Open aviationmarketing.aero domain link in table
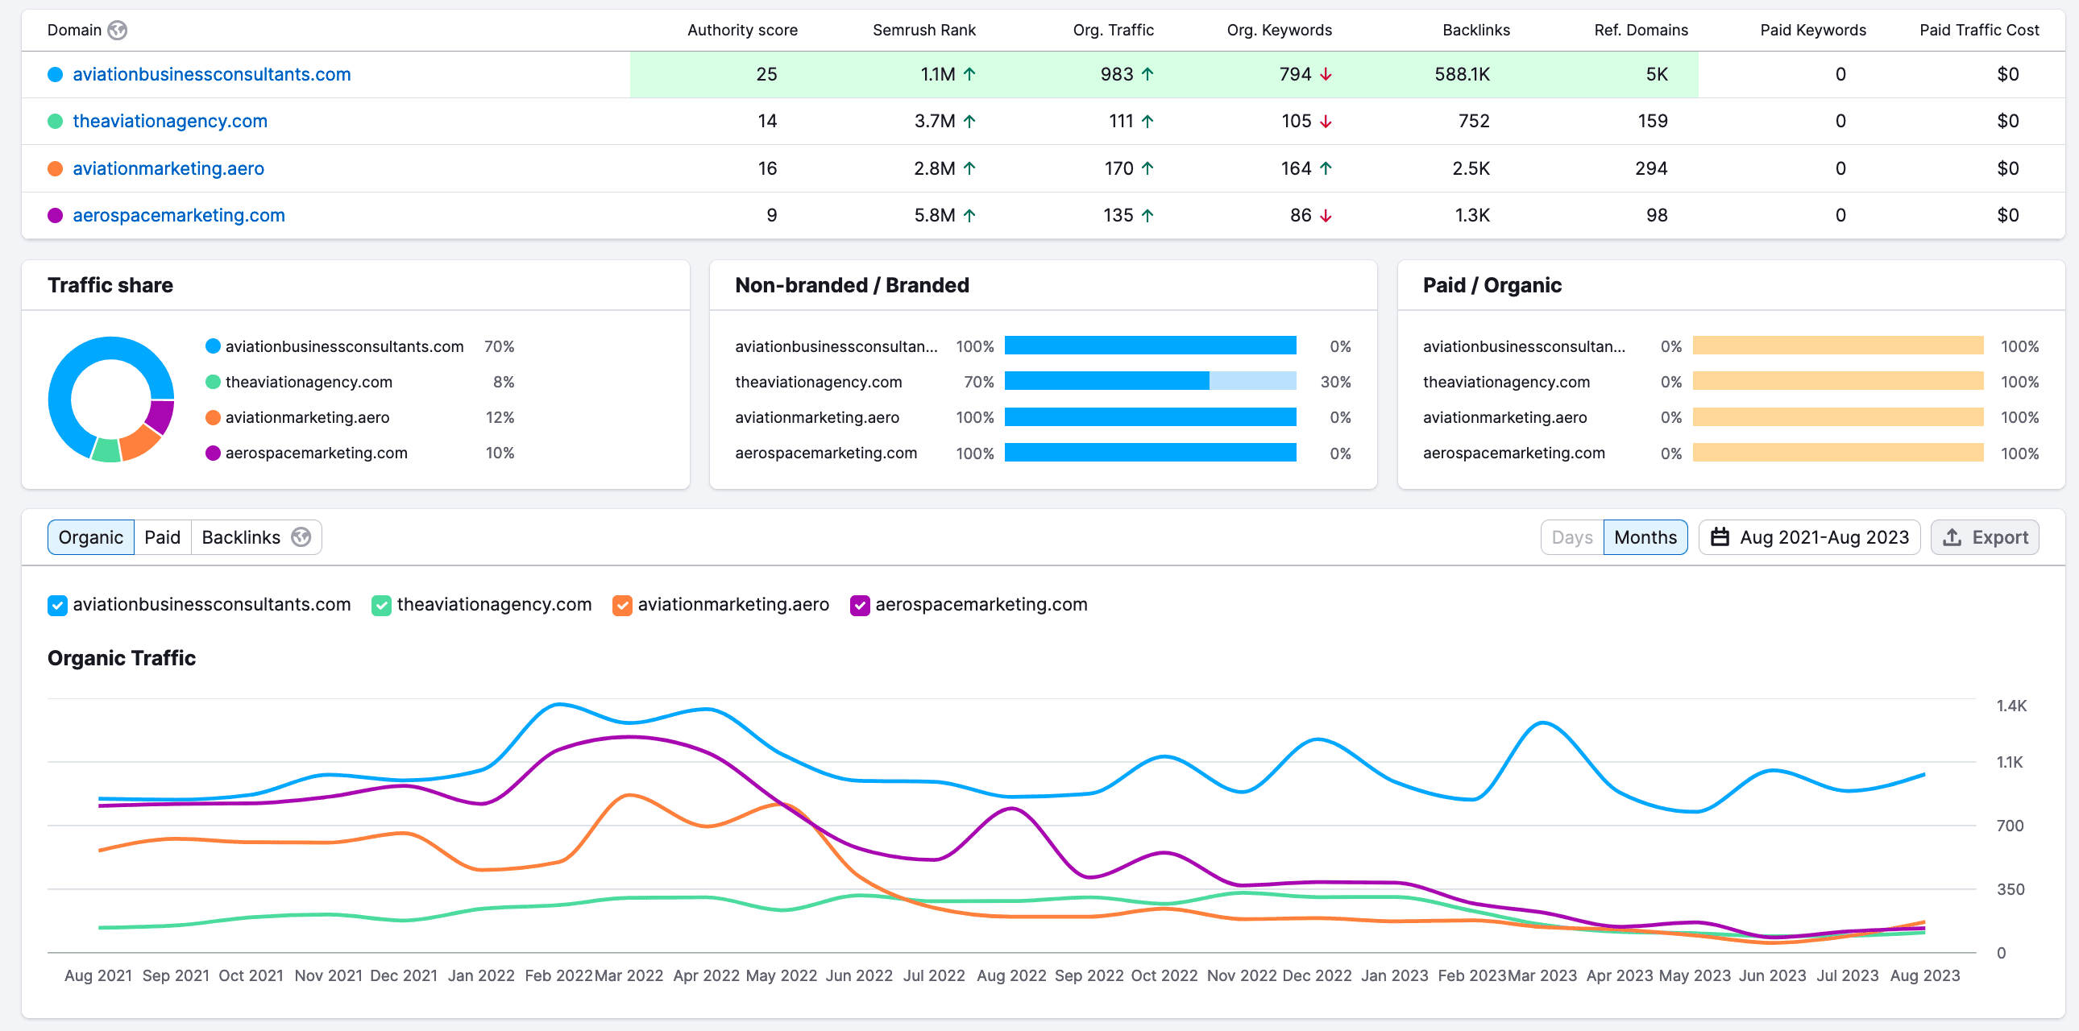This screenshot has height=1031, width=2079. tap(168, 168)
